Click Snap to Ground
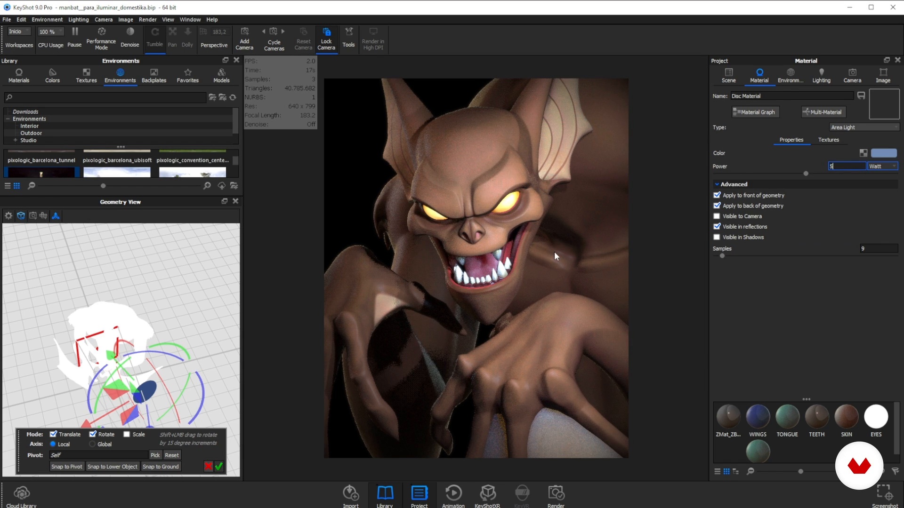The height and width of the screenshot is (508, 904). (161, 467)
